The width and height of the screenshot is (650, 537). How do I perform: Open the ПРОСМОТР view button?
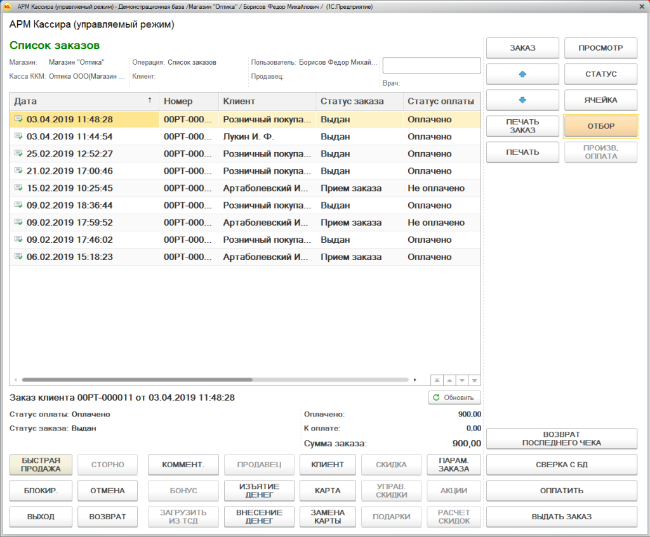click(600, 48)
